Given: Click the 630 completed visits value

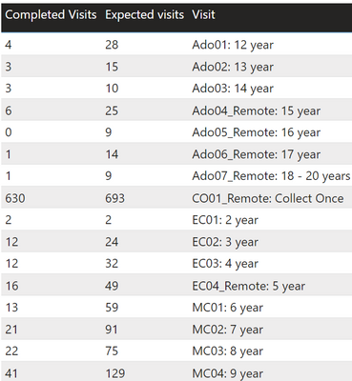Looking at the screenshot, I should click(15, 198).
